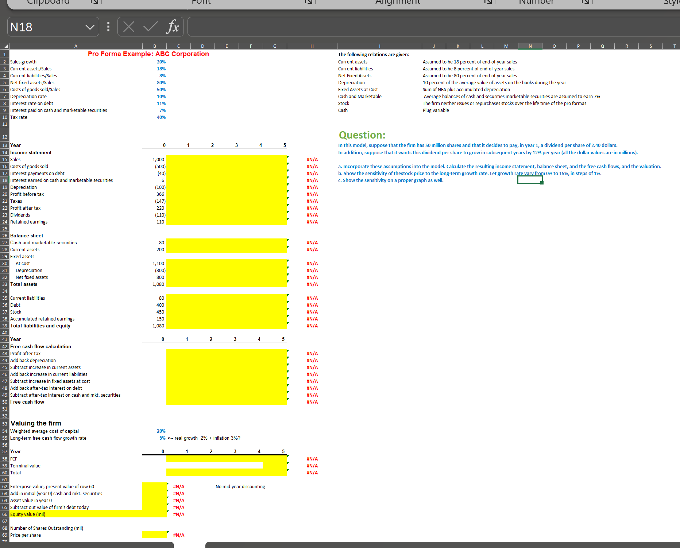Click the 'c. Show the sensitivity on a proper graph' line
This screenshot has height=548, width=680.
(391, 180)
